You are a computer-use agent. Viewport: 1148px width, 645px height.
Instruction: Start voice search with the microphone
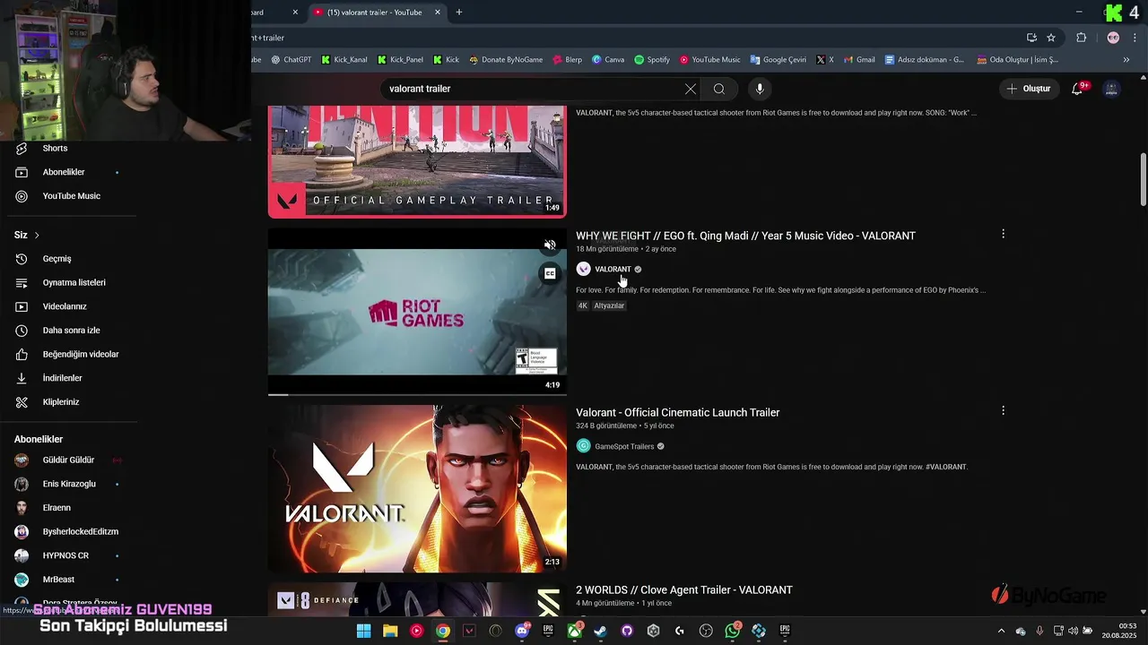point(760,89)
